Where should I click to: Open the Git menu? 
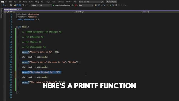(20, 2)
